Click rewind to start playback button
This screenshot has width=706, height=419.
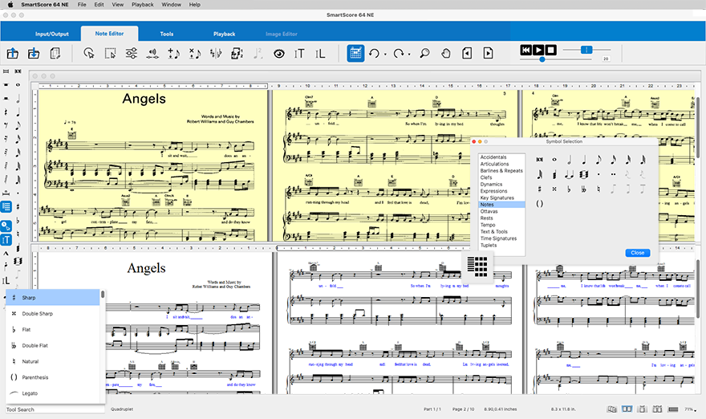[x=525, y=50]
